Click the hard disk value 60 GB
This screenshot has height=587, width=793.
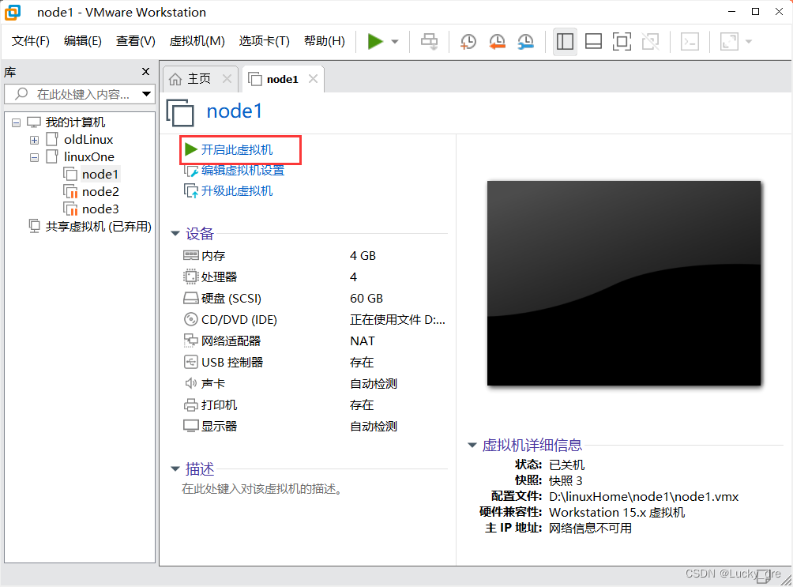(x=366, y=299)
